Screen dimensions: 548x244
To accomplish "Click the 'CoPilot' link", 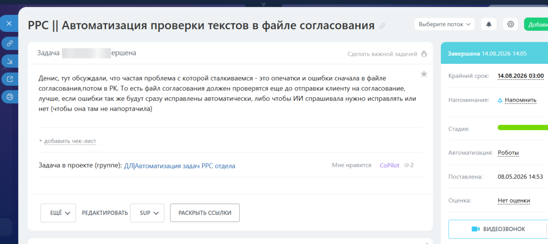I will 389,165.
